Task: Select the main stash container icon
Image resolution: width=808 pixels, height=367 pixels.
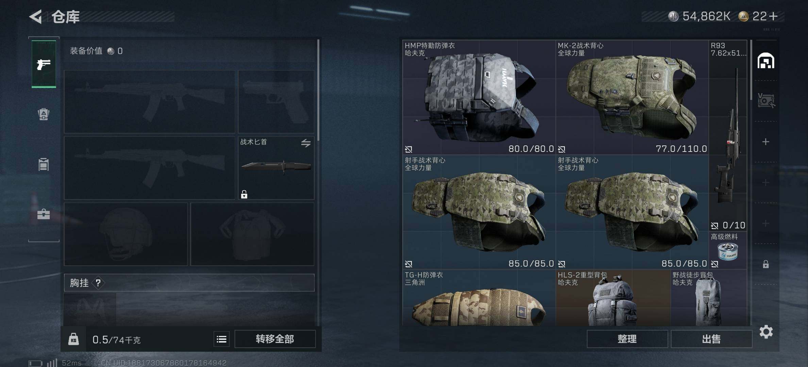Action: point(766,61)
